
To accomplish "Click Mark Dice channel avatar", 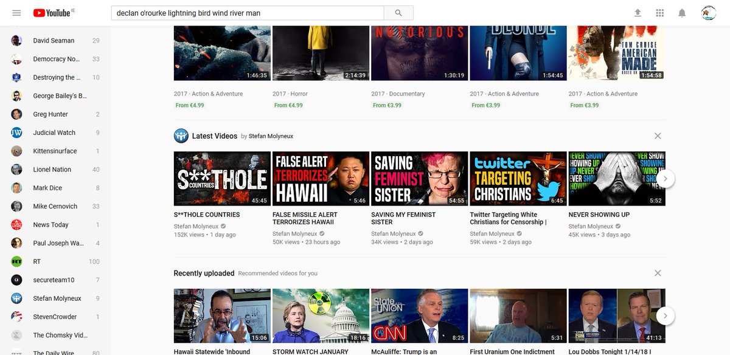I will [x=17, y=188].
